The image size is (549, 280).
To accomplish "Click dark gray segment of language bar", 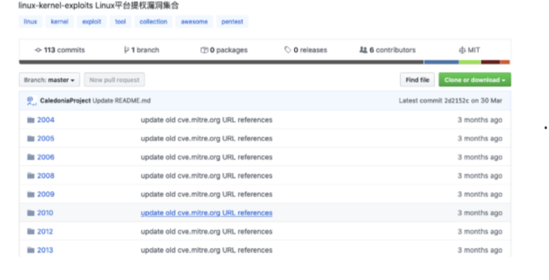I will pos(221,63).
